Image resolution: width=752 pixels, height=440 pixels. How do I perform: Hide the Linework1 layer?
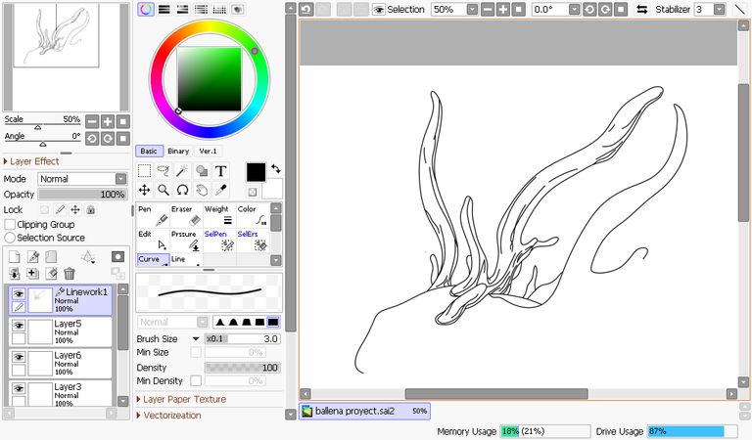pos(19,293)
